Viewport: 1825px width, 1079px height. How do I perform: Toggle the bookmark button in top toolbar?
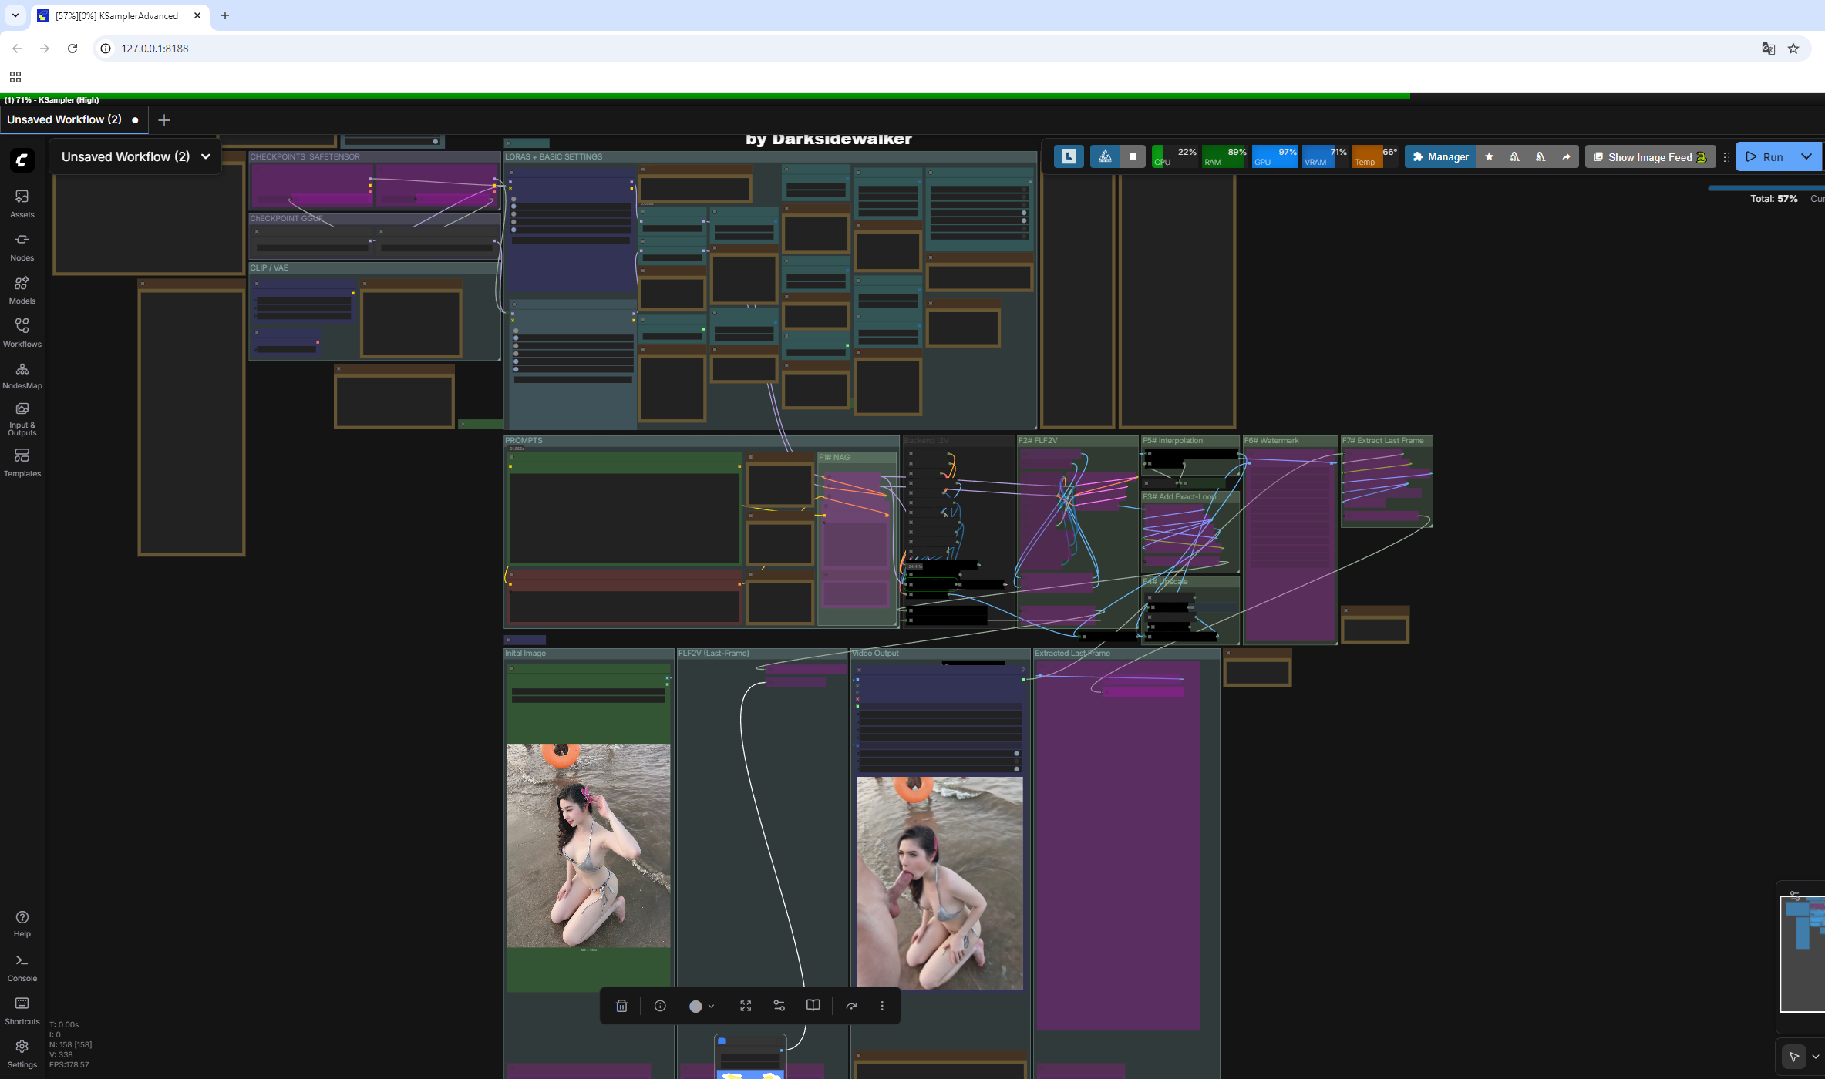(x=1133, y=157)
